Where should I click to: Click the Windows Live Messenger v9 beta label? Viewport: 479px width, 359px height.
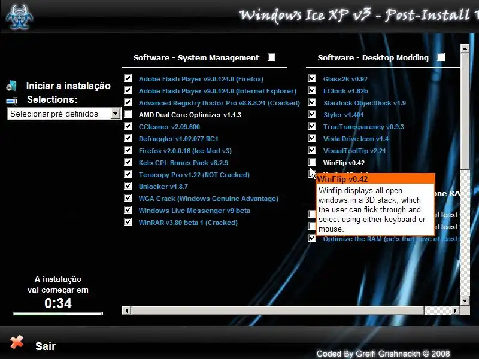tap(194, 211)
